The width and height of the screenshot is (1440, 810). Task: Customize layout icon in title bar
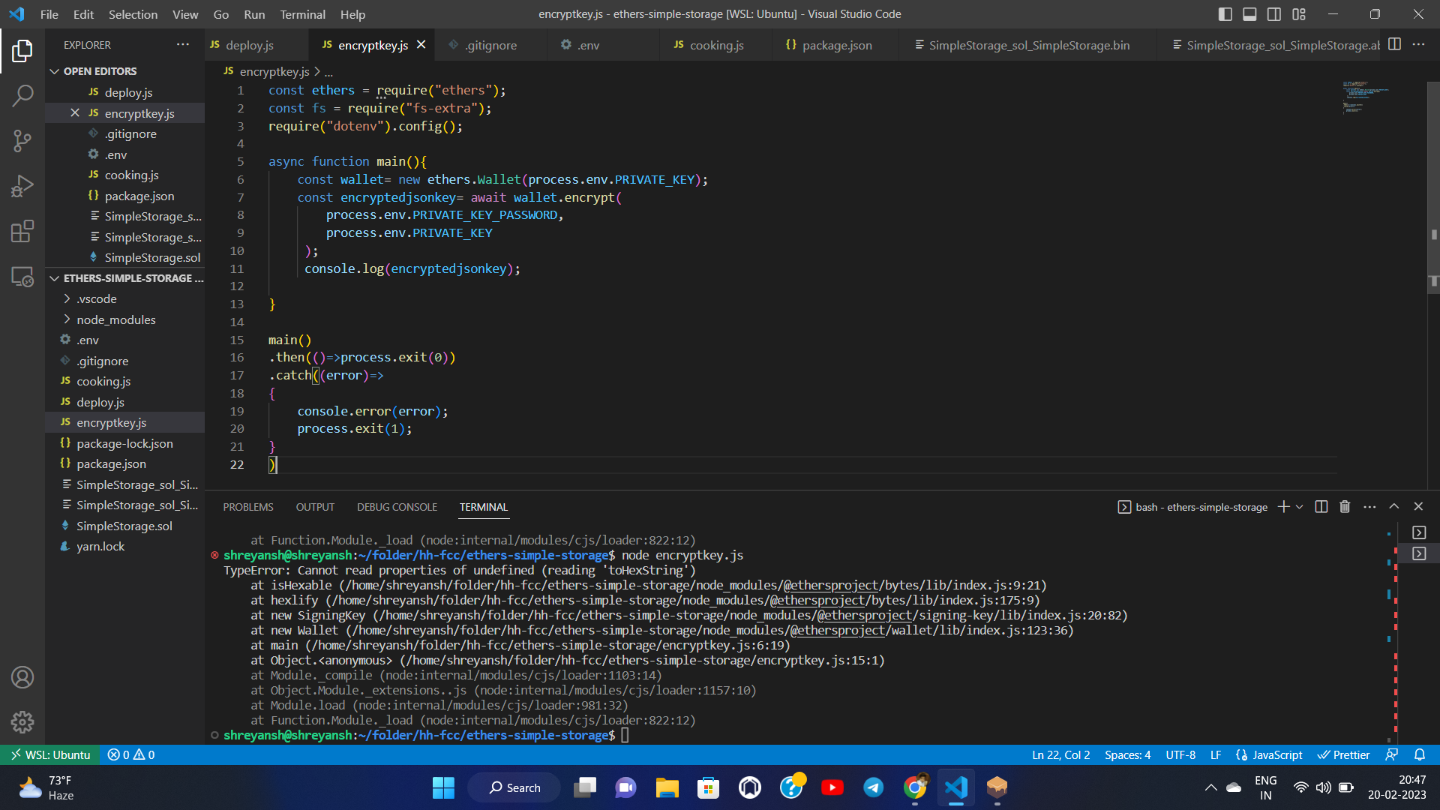point(1299,14)
